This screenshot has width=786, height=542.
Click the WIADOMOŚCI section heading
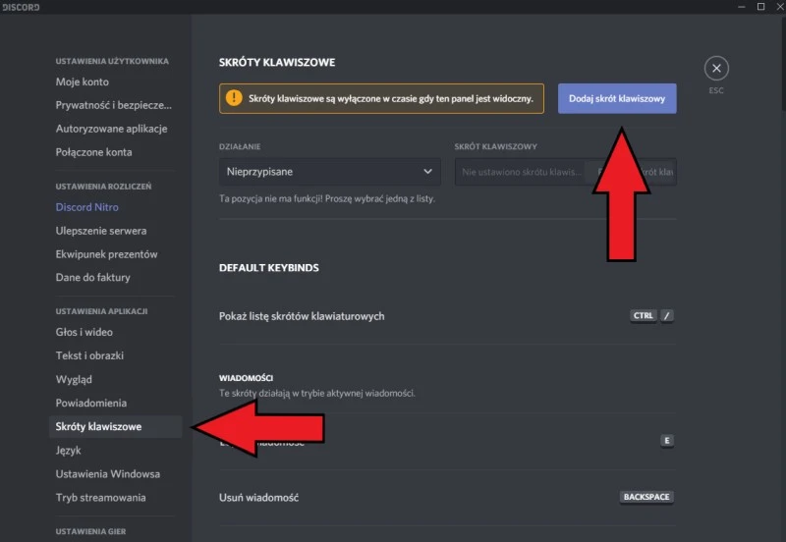pos(247,378)
